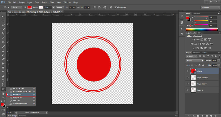The width and height of the screenshot is (221, 117).
Task: Open the Shape tool mode dropdown
Action: [17, 7]
